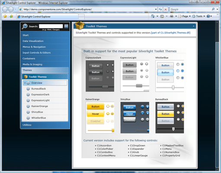Select first radio button in ShinyBlue preview
Image resolution: width=221 pixels, height=173 pixels.
point(142,107)
